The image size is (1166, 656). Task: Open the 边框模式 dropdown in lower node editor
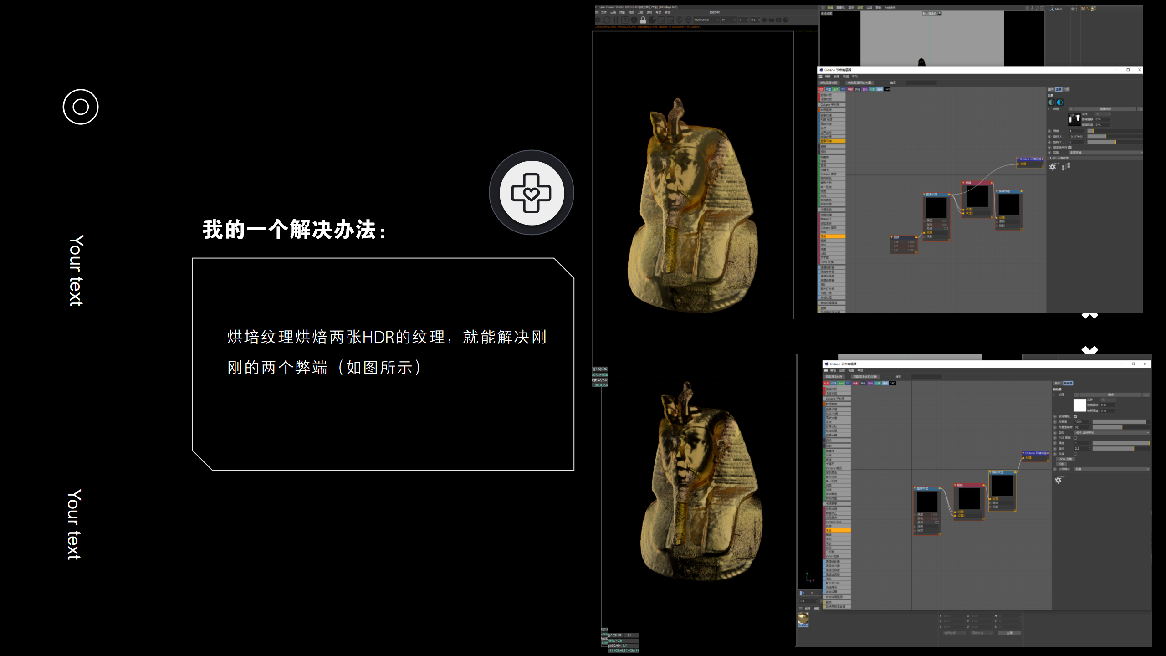pyautogui.click(x=1111, y=469)
